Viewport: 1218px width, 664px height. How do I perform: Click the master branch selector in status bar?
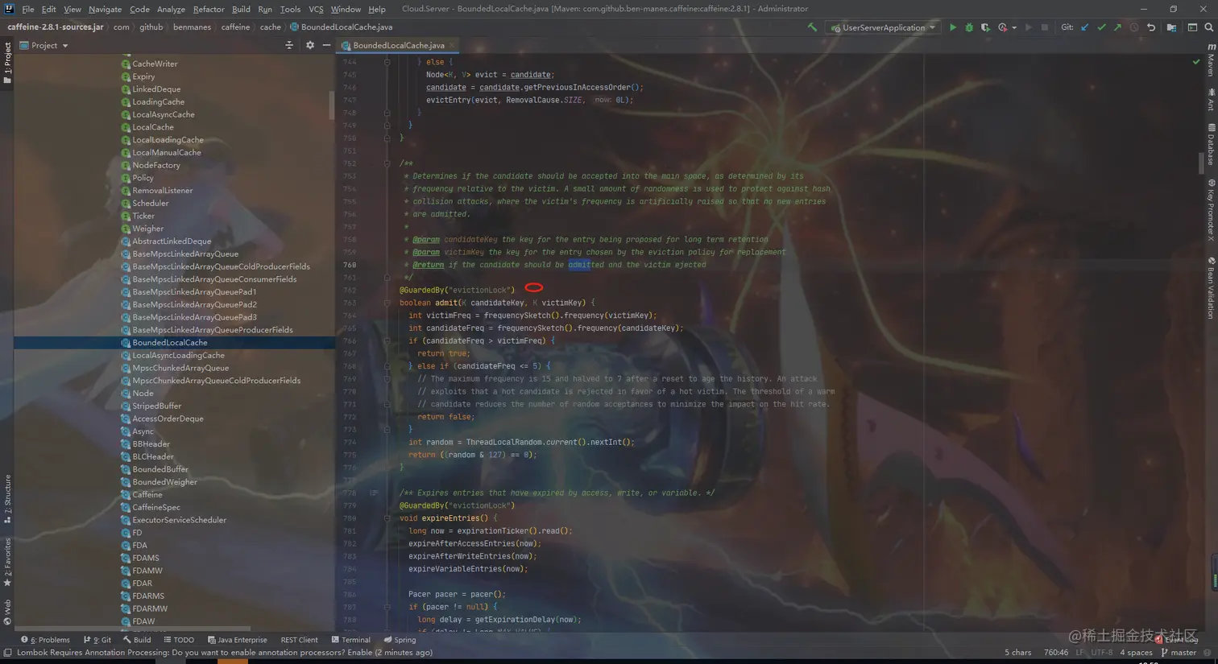click(x=1179, y=653)
